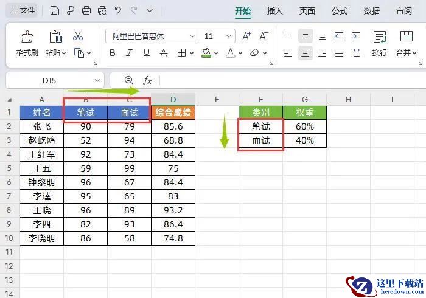This screenshot has width=426, height=298.
Task: Switch to the 插入 (Insert) tab
Action: (275, 11)
